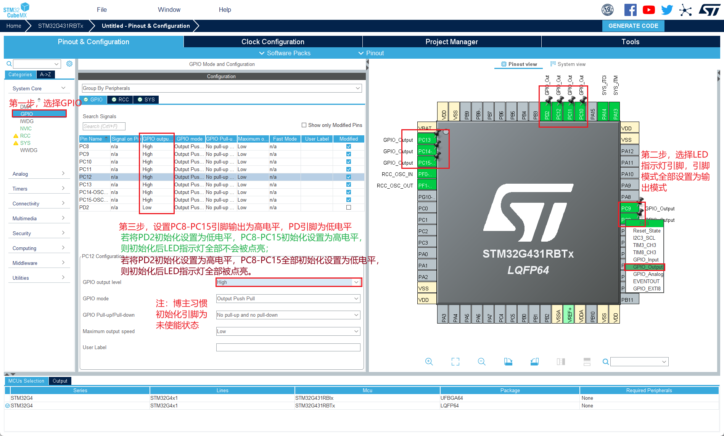Open GPIO mode Output Push Pull dropdown

288,298
